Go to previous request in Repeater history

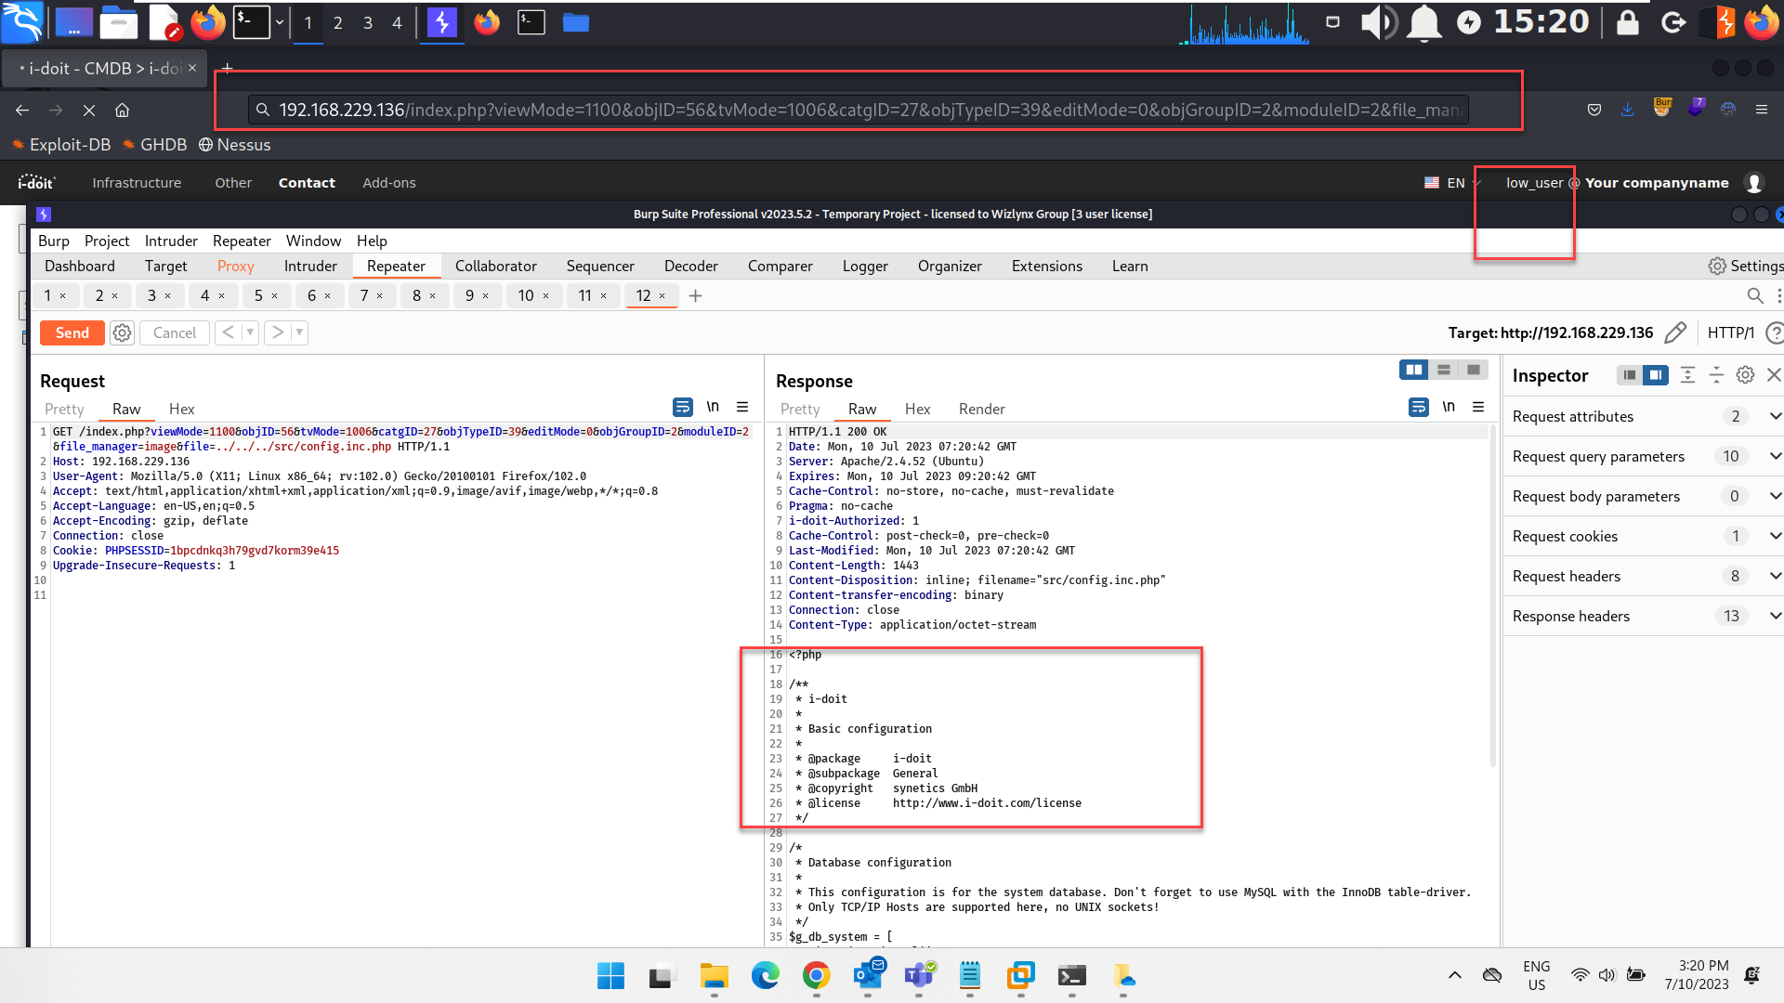click(x=228, y=332)
